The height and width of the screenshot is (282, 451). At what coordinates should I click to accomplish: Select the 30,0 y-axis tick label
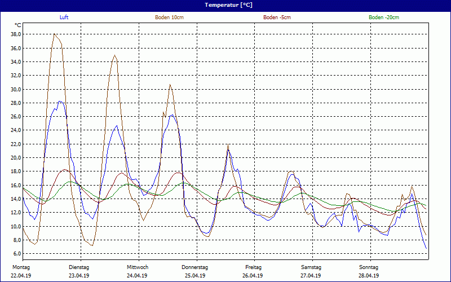tap(16, 89)
